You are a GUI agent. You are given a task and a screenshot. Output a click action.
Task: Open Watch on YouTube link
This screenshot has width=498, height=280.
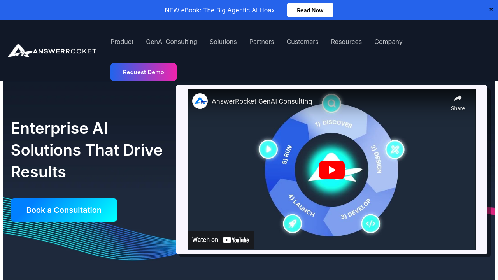pyautogui.click(x=221, y=240)
